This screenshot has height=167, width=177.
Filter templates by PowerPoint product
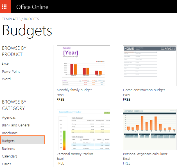pos(11,71)
